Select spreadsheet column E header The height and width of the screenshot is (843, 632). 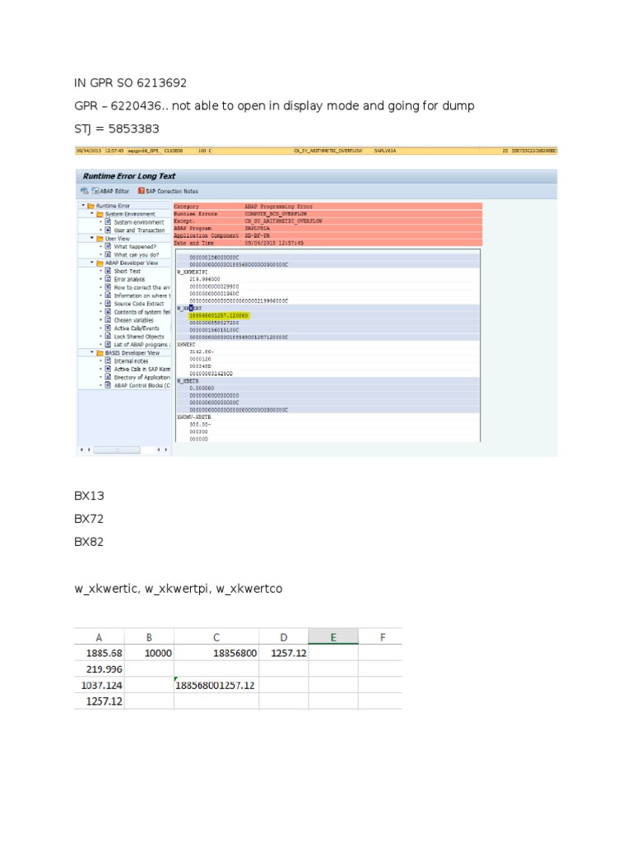(333, 637)
